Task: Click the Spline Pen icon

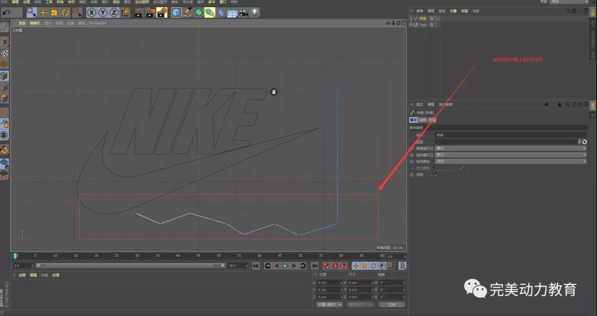Action: coord(187,13)
